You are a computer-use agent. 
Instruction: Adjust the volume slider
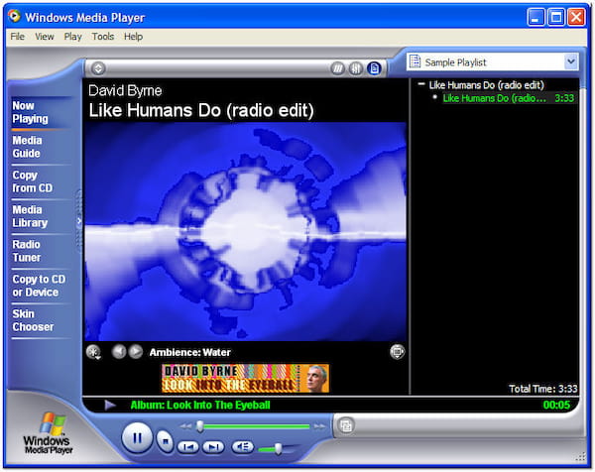(x=278, y=449)
